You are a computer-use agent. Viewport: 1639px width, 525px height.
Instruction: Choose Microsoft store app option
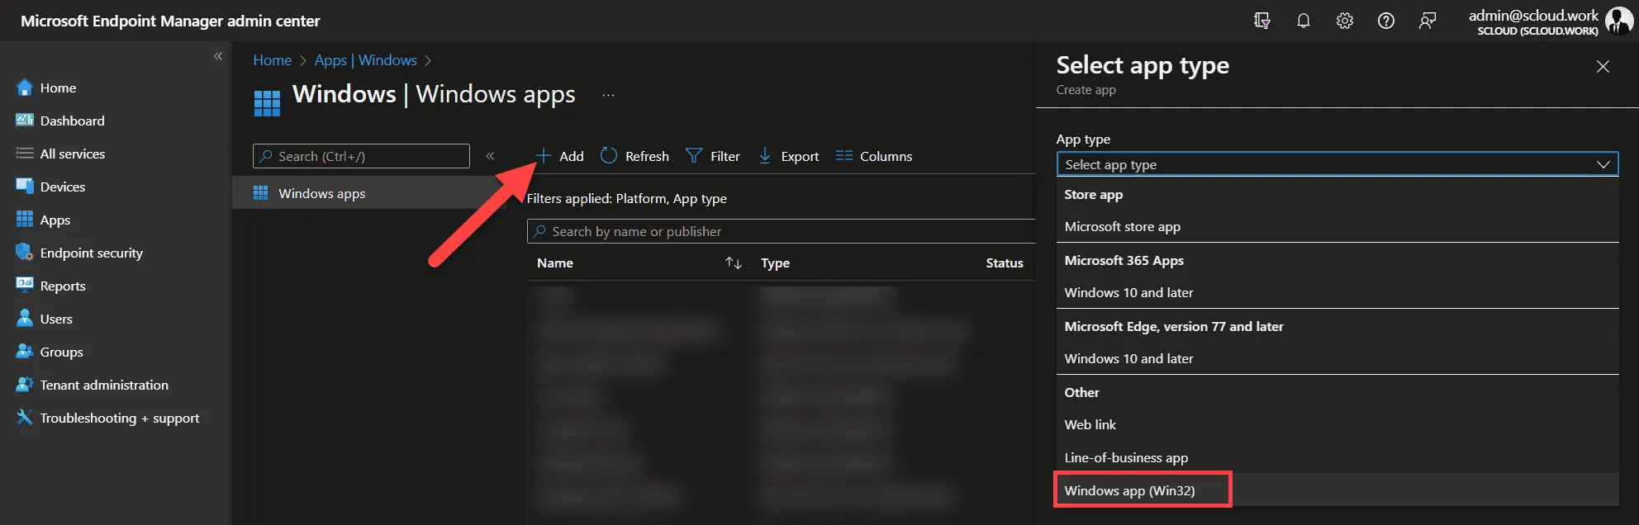1337,226
